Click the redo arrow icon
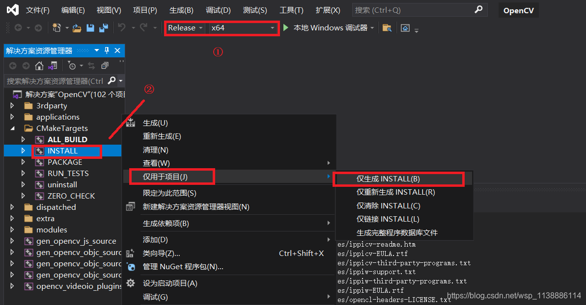The width and height of the screenshot is (586, 305). coord(143,27)
